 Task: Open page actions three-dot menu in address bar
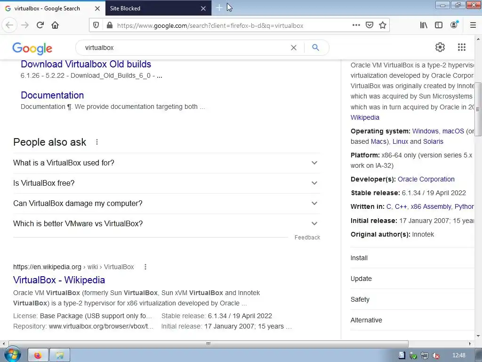click(x=356, y=25)
